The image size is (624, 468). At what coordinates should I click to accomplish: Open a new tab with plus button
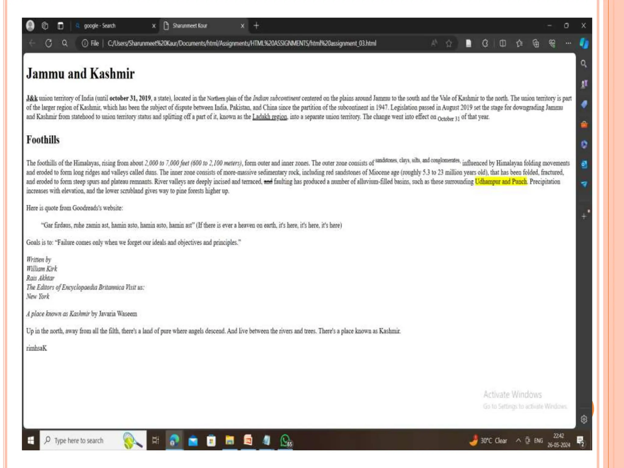coord(256,26)
